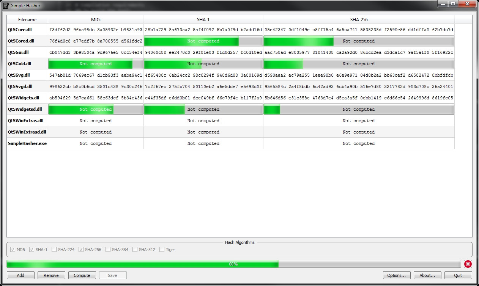The width and height of the screenshot is (479, 286).
Task: Click Qt5Guid.dll SHA-256 progress bar
Action: click(359, 64)
